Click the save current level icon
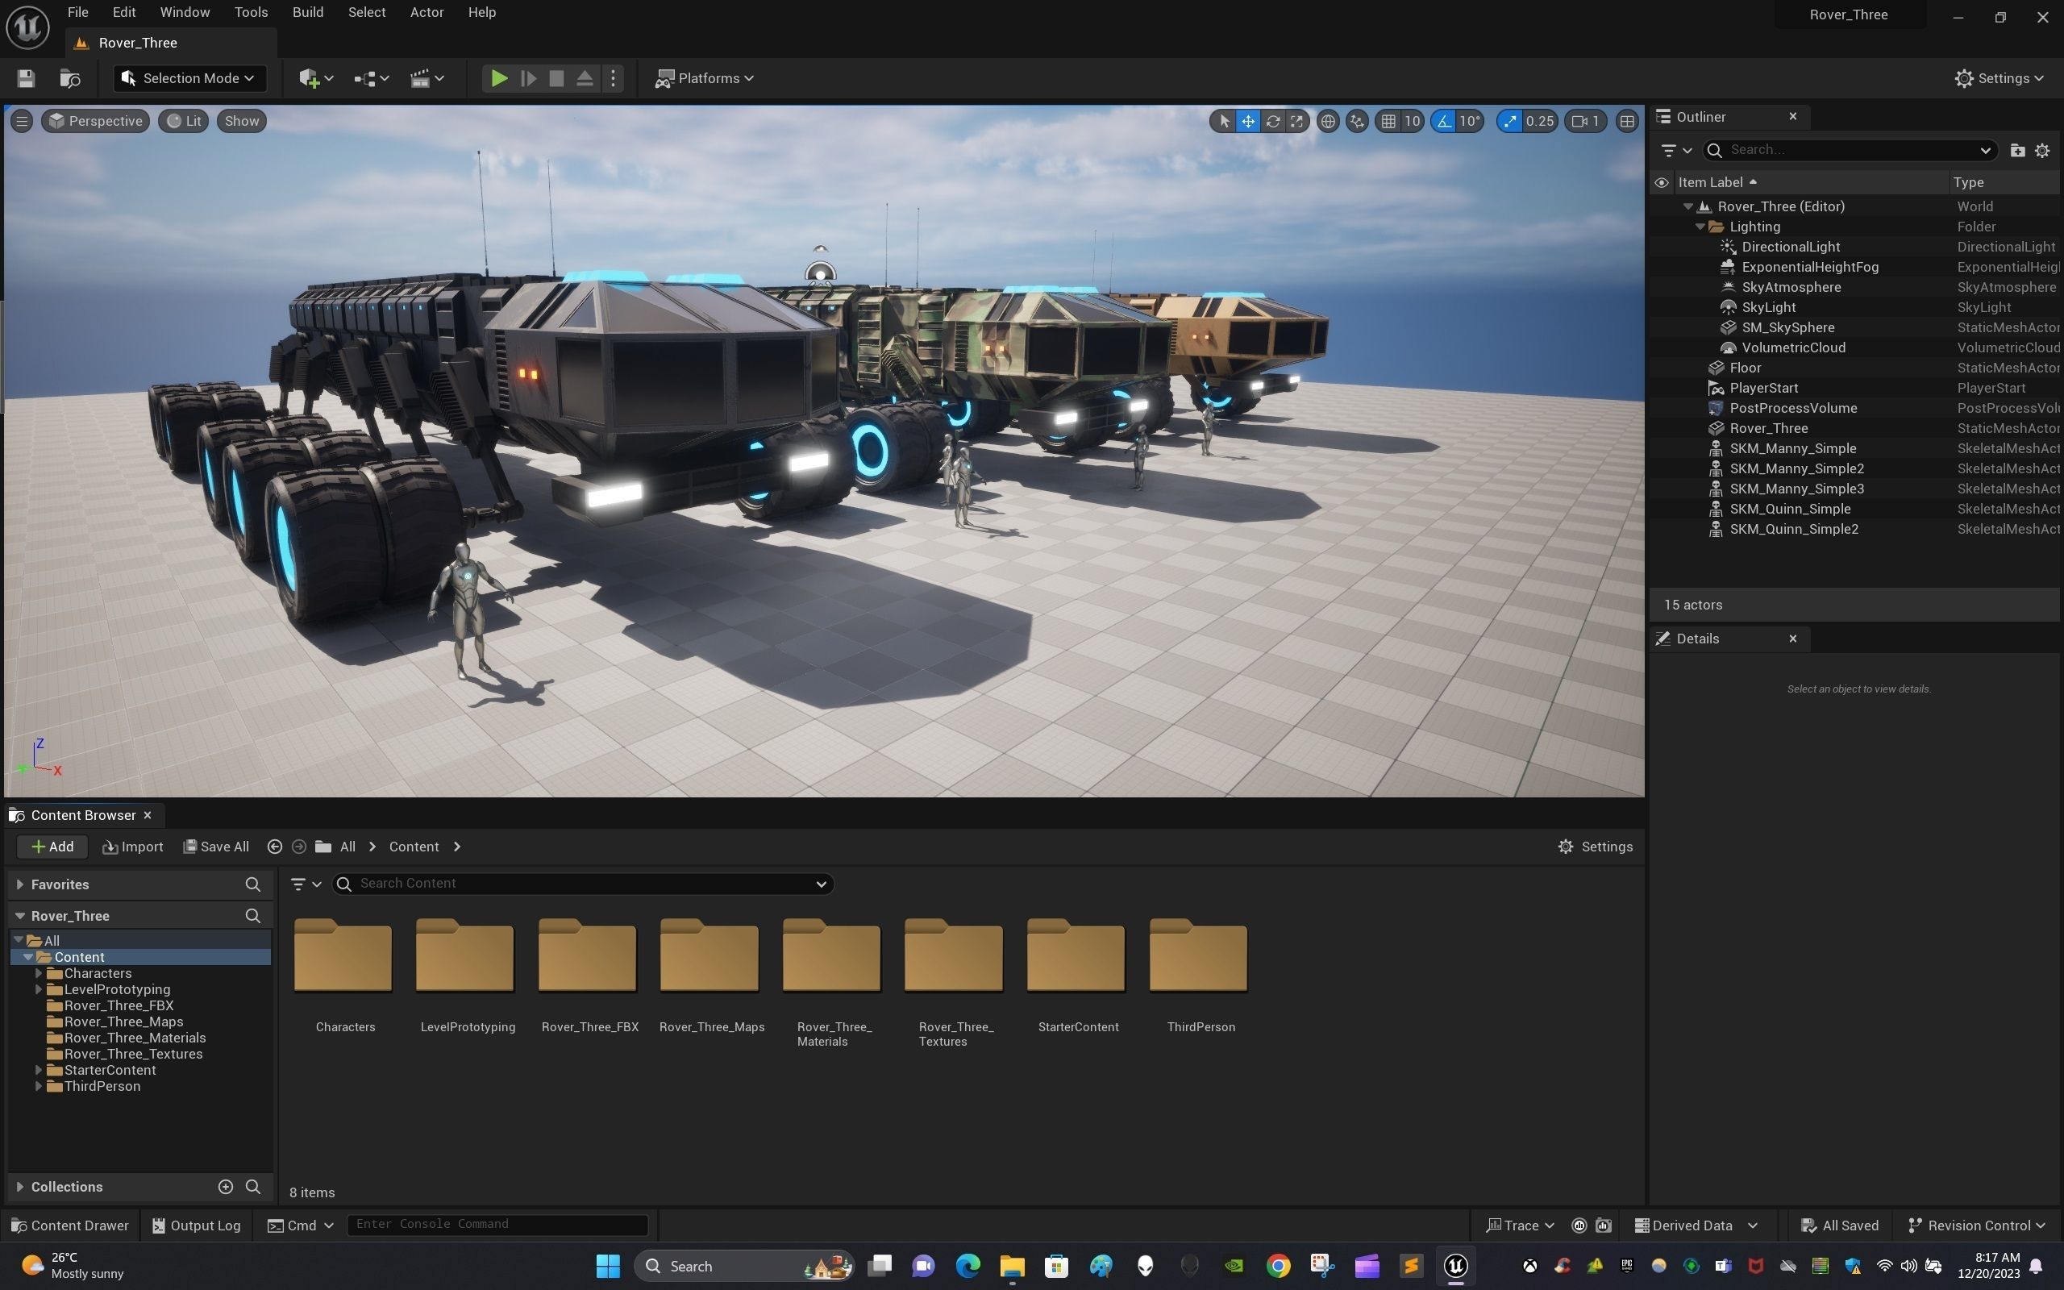 (x=26, y=78)
